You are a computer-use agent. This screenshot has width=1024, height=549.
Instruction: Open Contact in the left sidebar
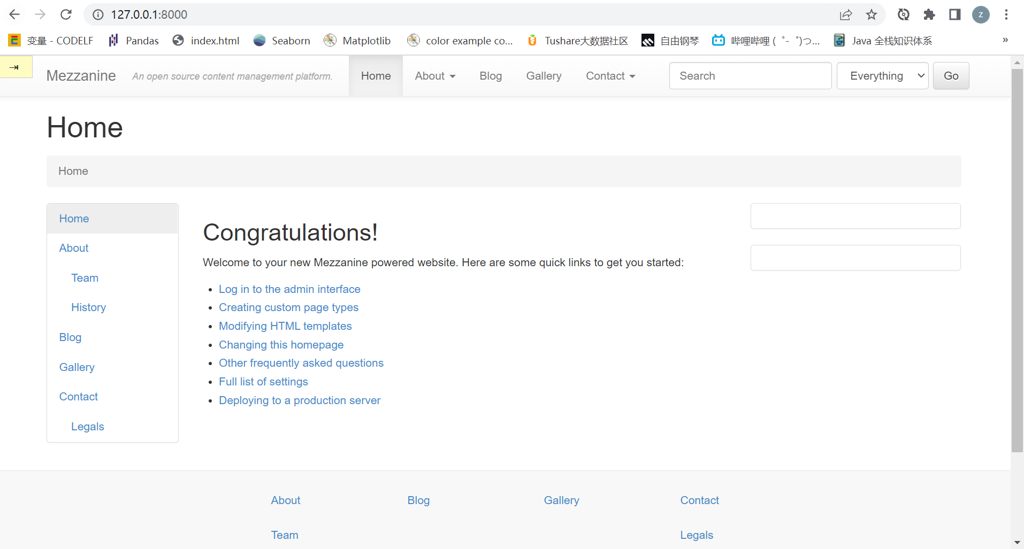112,397
